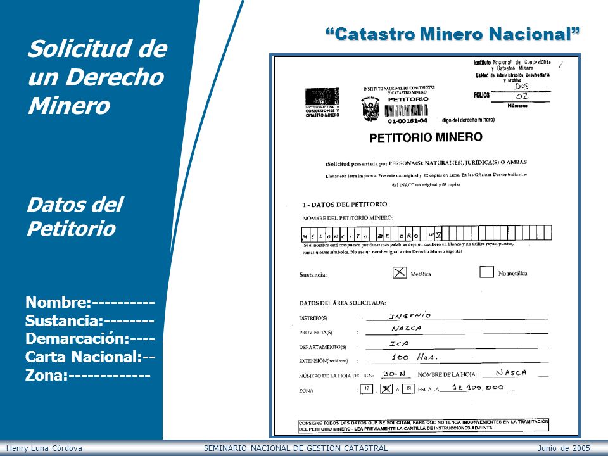Viewport: 608px width, 456px height.
Task: Click the "Sustancia:" line in the sidebar
Action: click(x=89, y=320)
